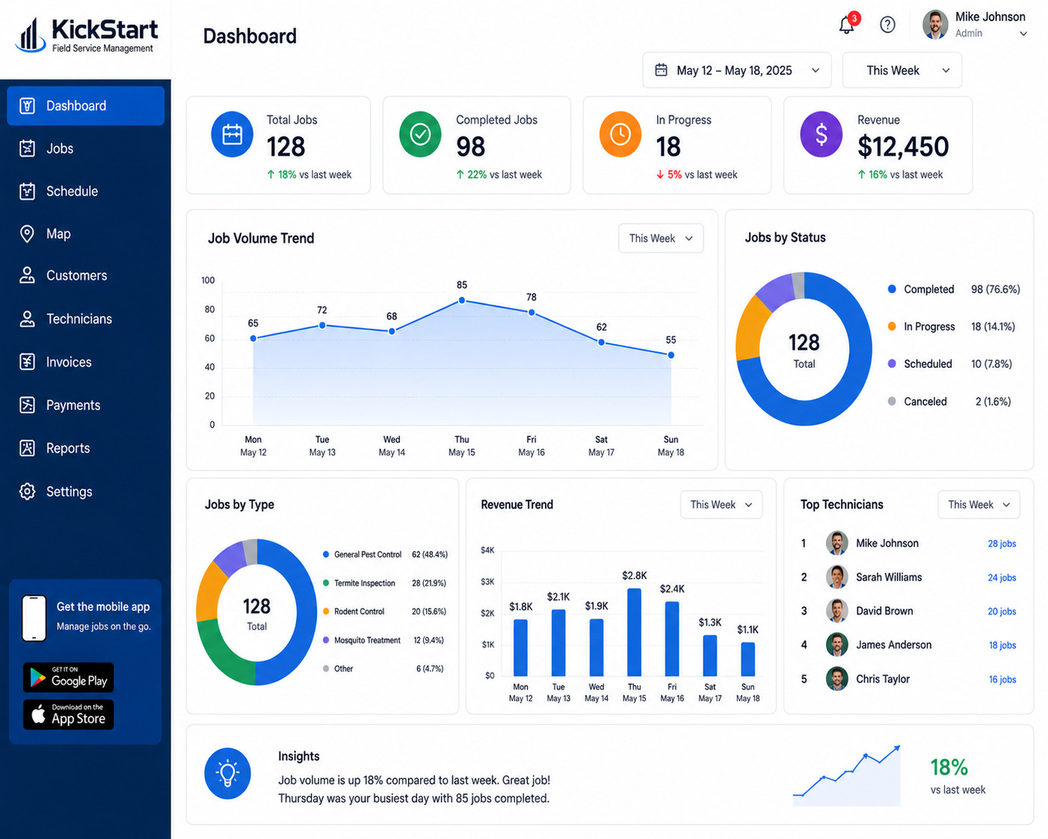The image size is (1048, 839).
Task: Click the "22% vs last week" text
Action: pos(499,174)
